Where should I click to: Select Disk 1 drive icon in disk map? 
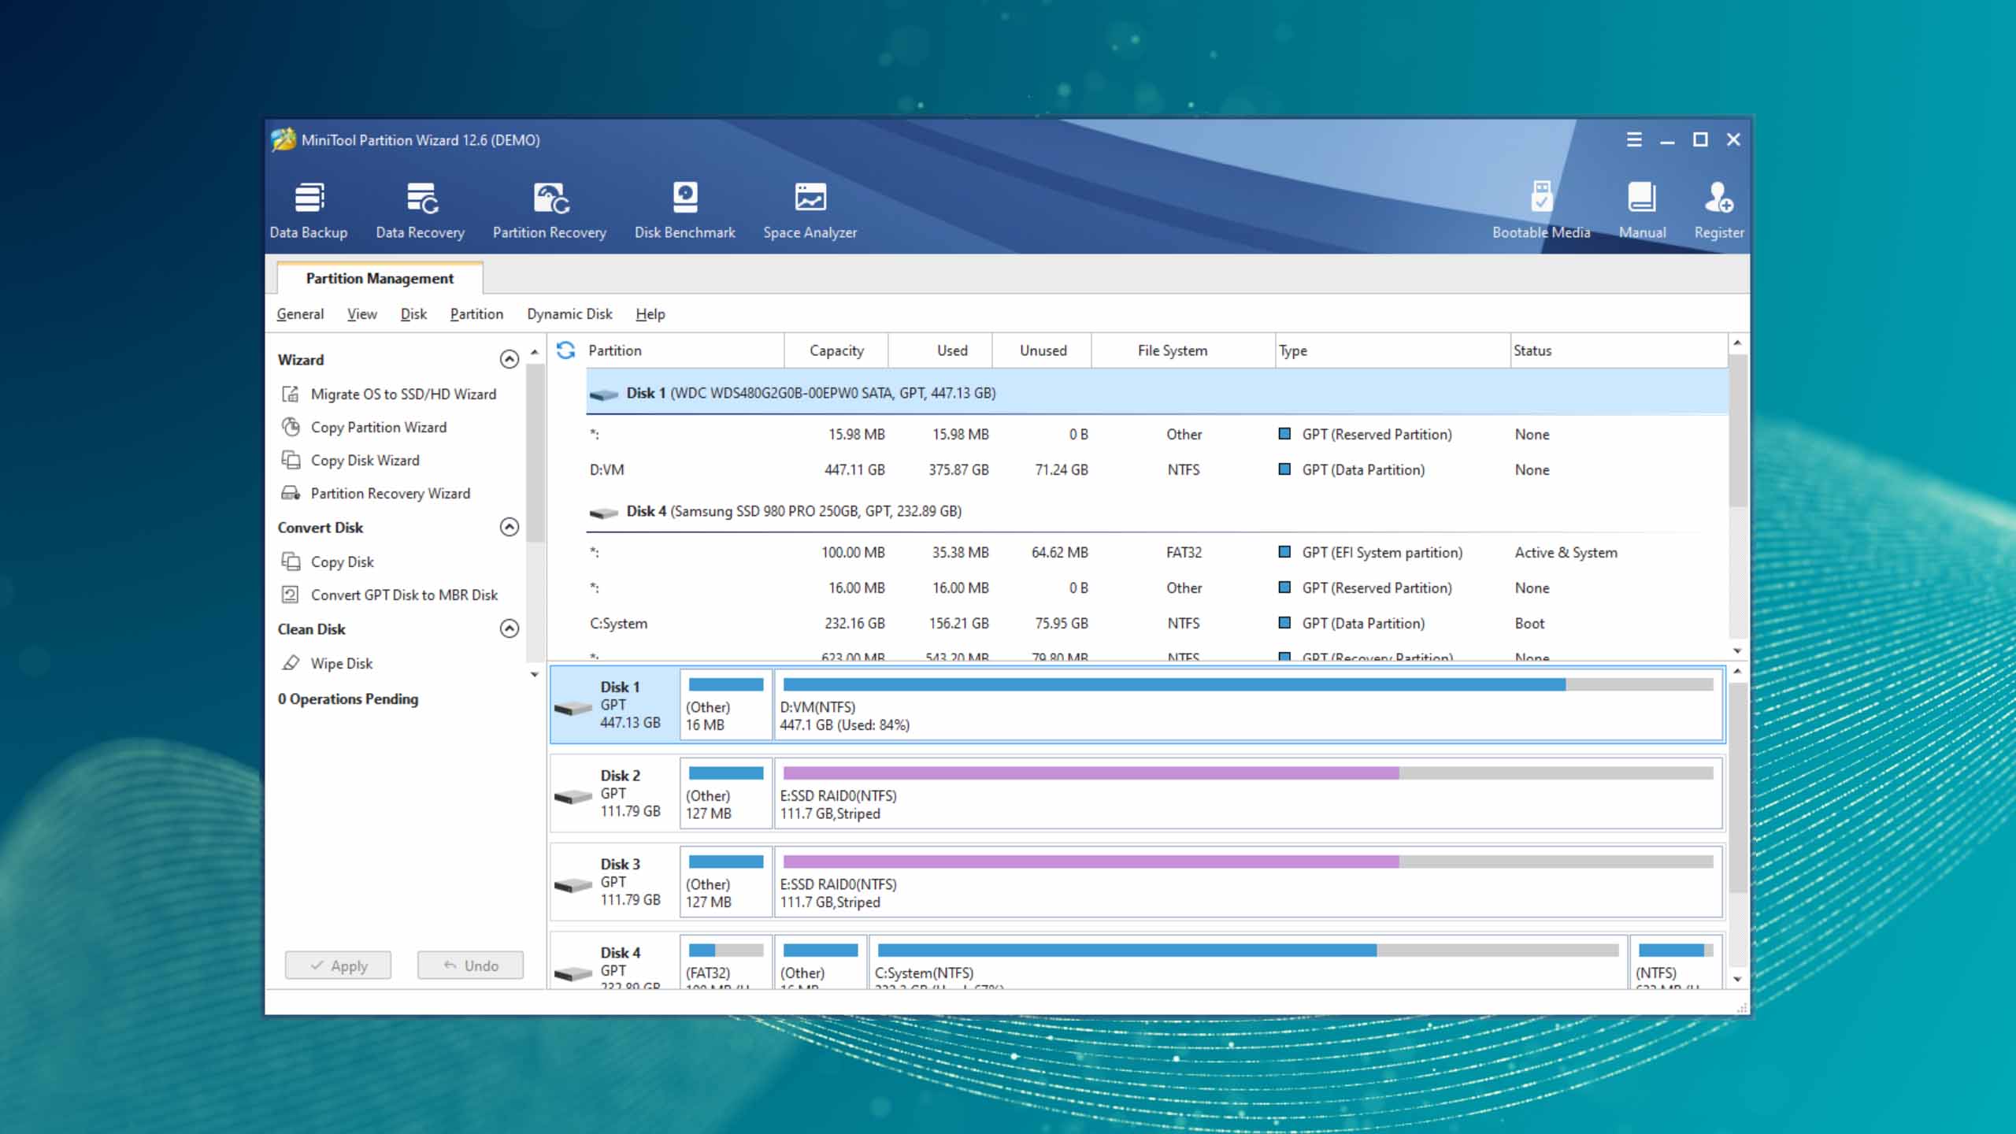(x=573, y=709)
